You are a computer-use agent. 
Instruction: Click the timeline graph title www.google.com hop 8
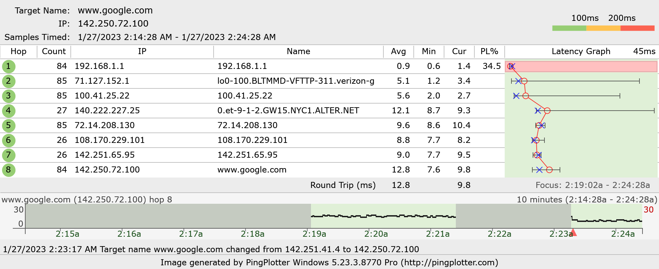coord(87,200)
